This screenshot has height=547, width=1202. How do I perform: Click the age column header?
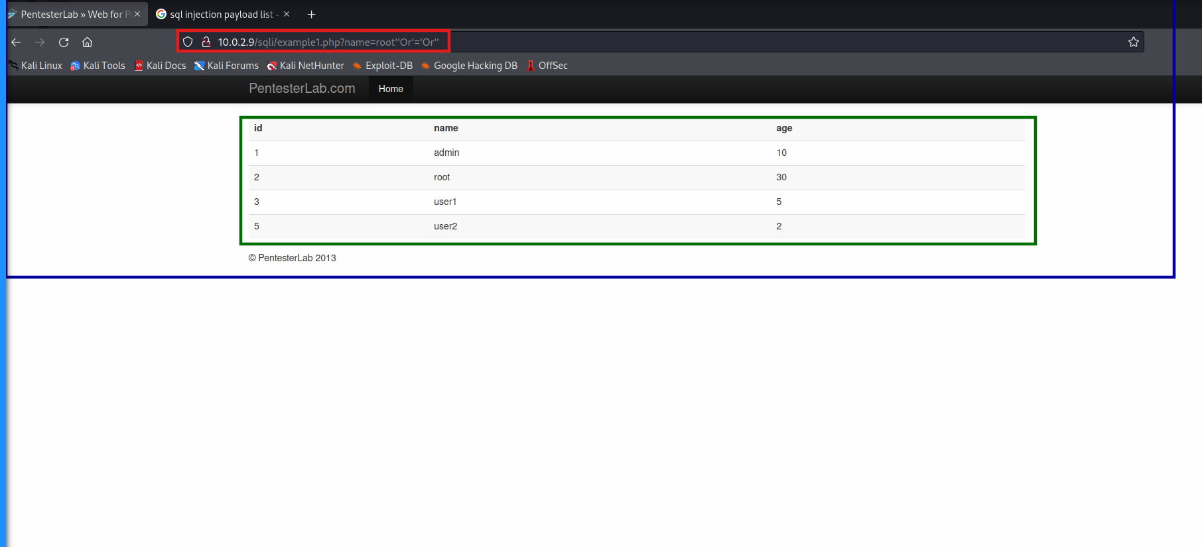coord(784,128)
